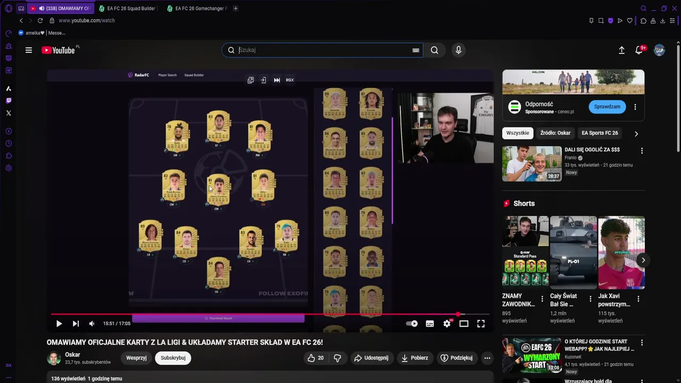Toggle subtitles/captions in player
Viewport: 681px width, 383px height.
click(x=430, y=323)
